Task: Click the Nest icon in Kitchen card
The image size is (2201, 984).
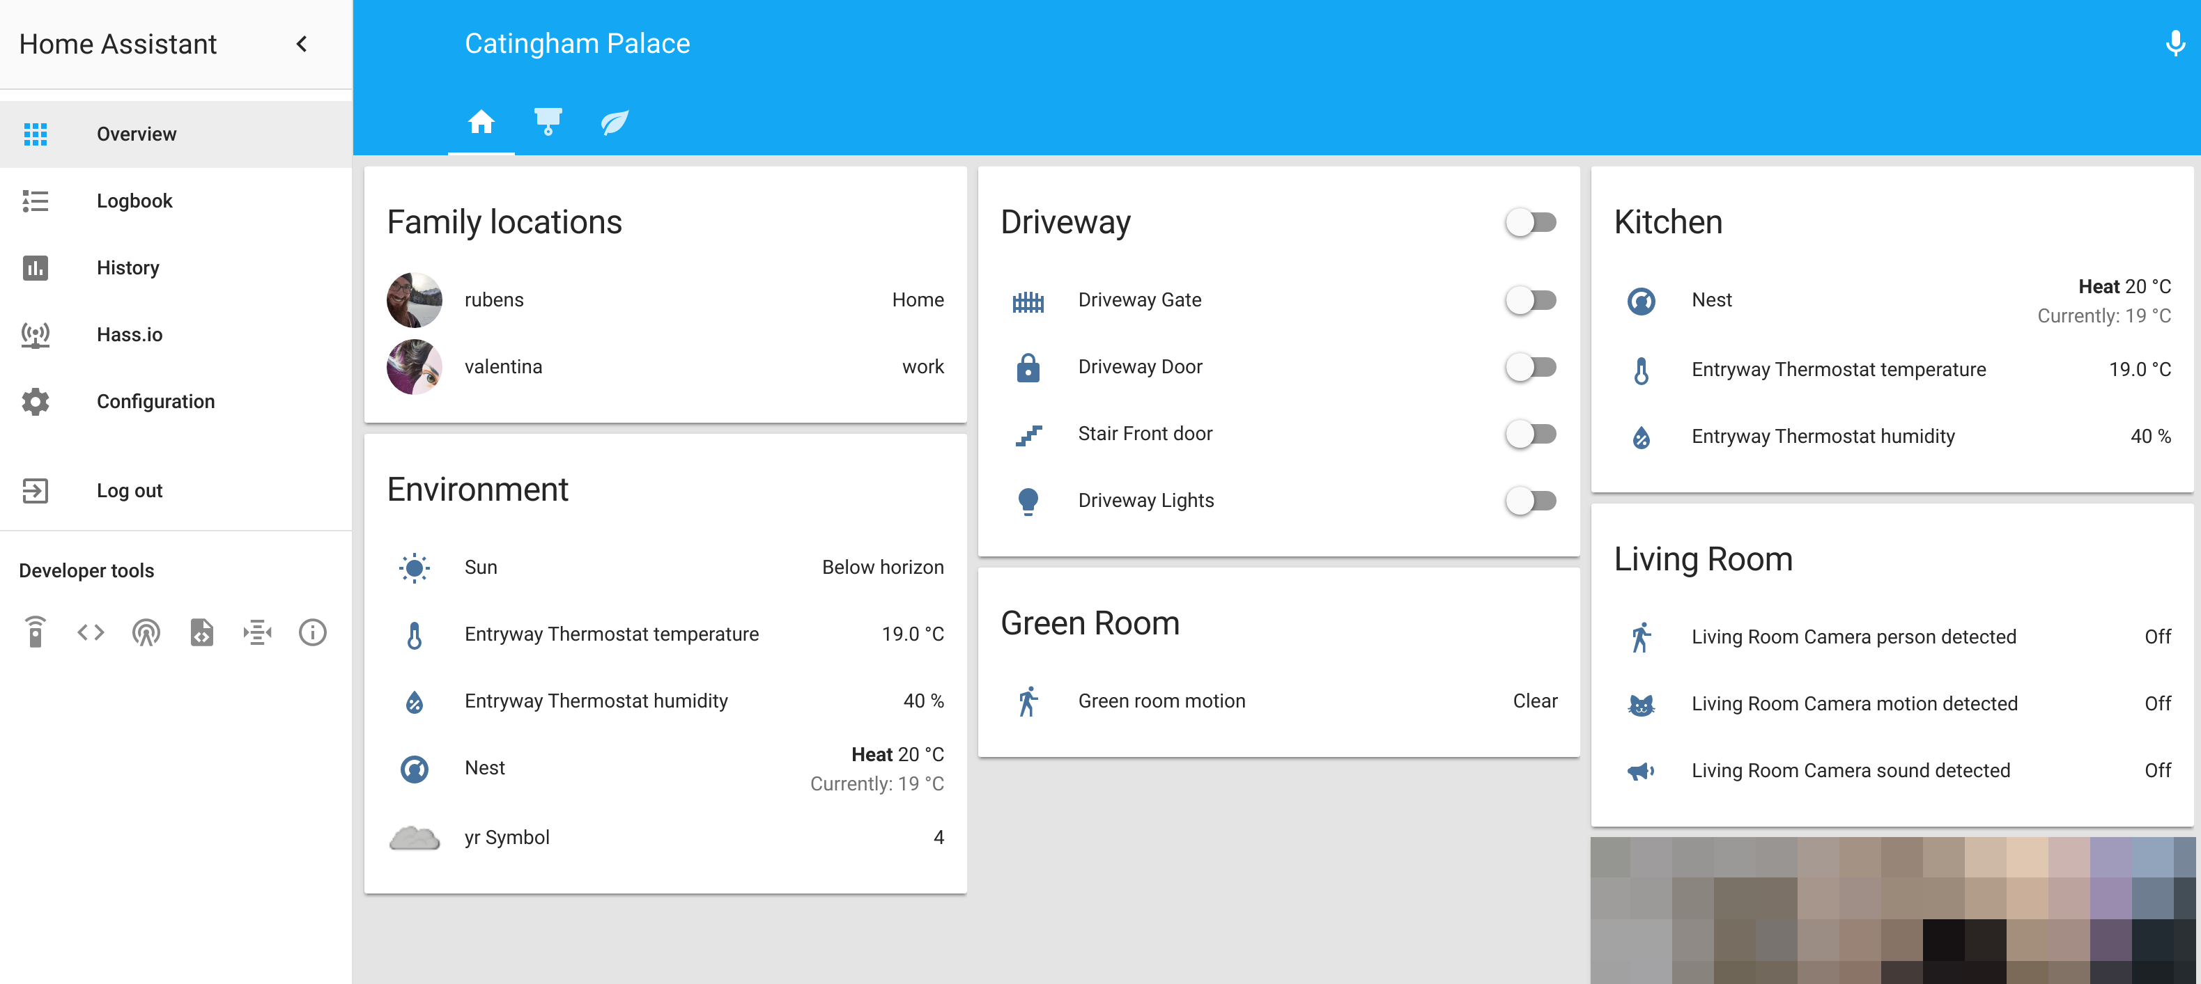Action: click(1642, 301)
